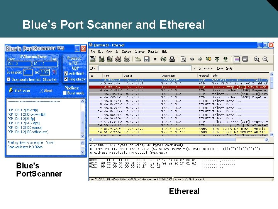Screen dimensions: 278x209
Task: Toggle packet list colorize icon
Action: coord(237,59)
